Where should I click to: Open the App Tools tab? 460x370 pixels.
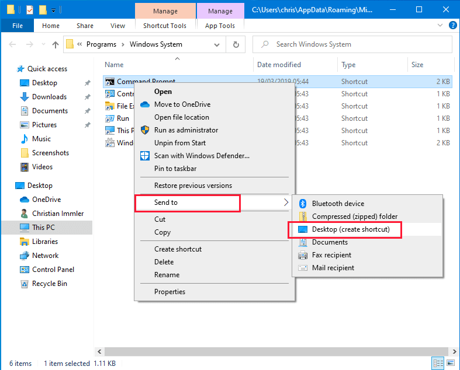[220, 26]
